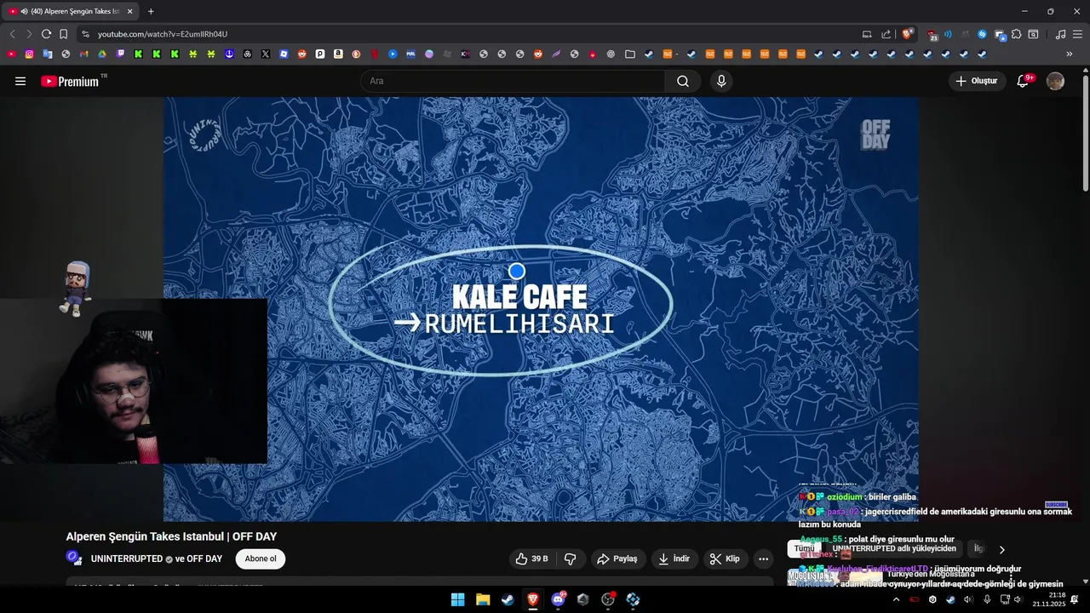1090x613 pixels.
Task: Open more actions three-dot menu
Action: click(763, 559)
